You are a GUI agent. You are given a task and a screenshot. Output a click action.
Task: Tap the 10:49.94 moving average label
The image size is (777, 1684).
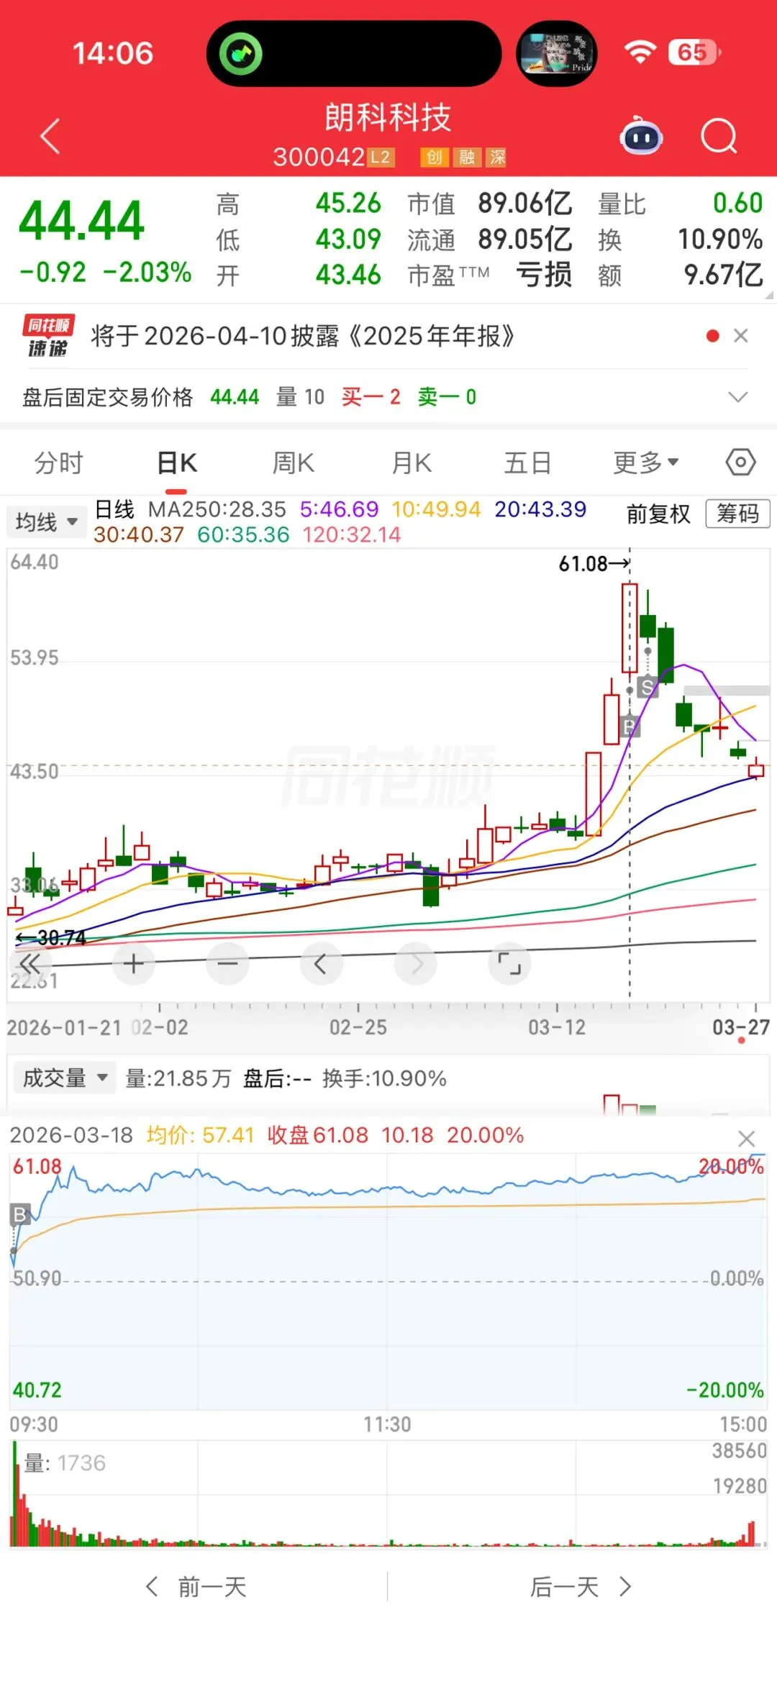(x=436, y=510)
